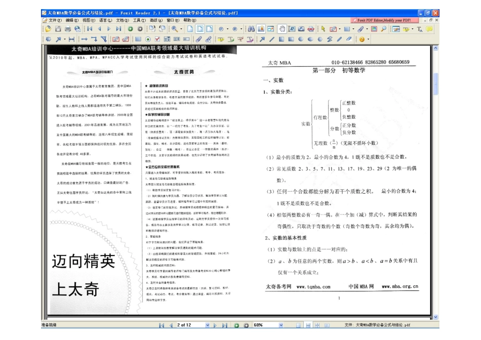
Task: Click the Loupe magnifier icon
Action: point(384,29)
